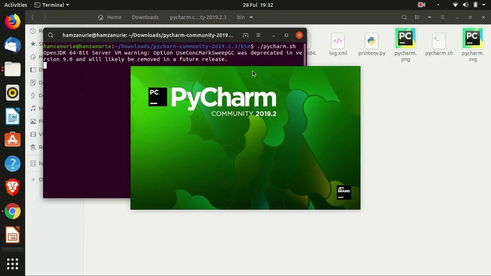The image size is (491, 276).
Task: Click the terminal scrollbar
Action: (x=305, y=54)
